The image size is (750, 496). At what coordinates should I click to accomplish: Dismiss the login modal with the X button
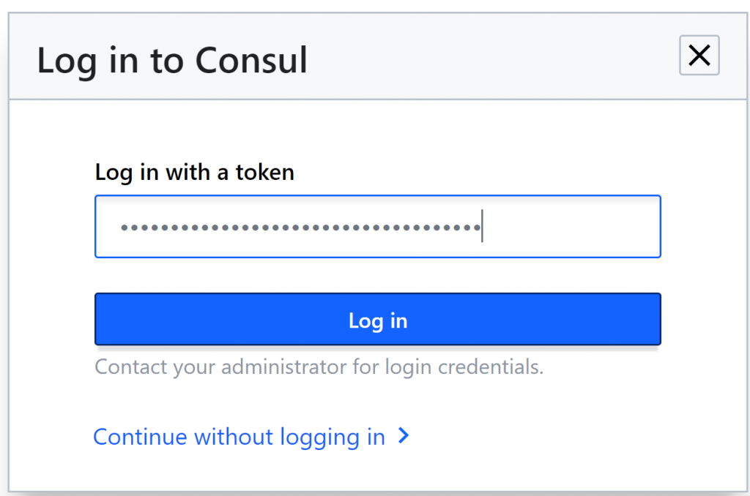point(699,56)
